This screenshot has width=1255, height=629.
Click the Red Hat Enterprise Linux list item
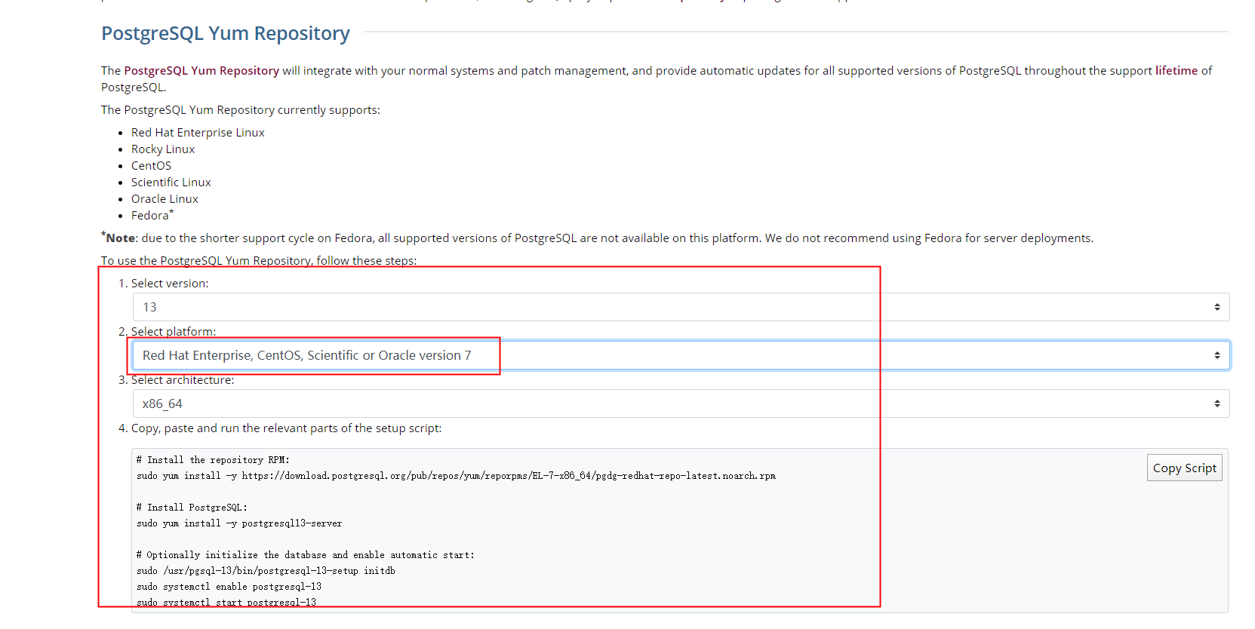(198, 132)
